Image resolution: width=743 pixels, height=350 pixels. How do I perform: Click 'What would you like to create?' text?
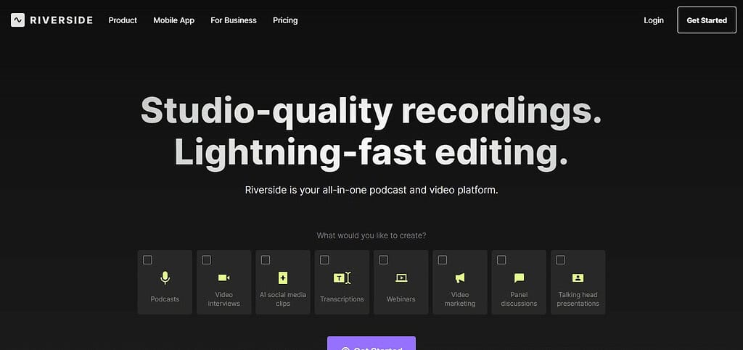point(371,235)
